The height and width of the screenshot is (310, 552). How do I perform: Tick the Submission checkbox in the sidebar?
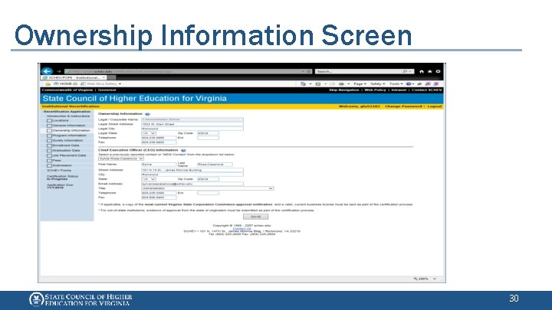(49, 165)
